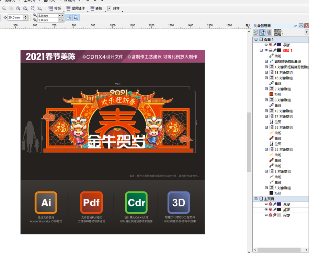This screenshot has width=309, height=253.
Task: Expand the 18 对象群组 node
Action: [266, 72]
